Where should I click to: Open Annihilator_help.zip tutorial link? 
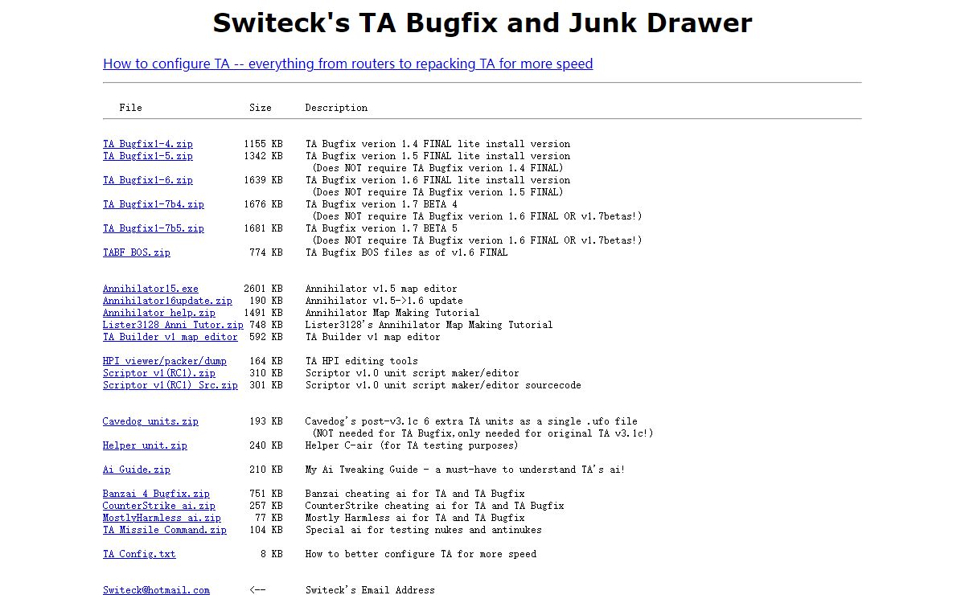tap(159, 313)
